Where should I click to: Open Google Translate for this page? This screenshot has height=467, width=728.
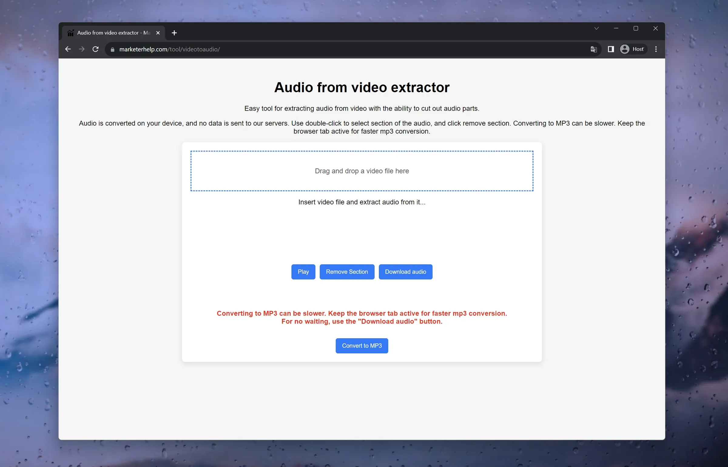pos(594,49)
